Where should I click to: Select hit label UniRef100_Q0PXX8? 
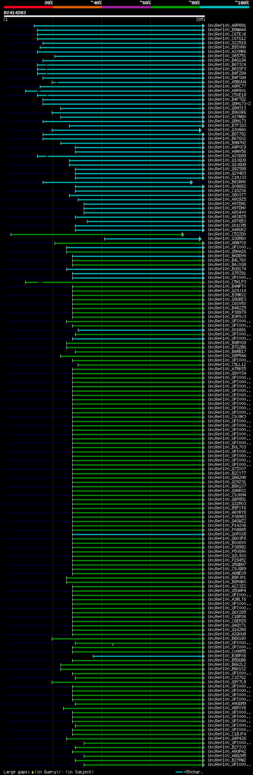tap(227, 534)
